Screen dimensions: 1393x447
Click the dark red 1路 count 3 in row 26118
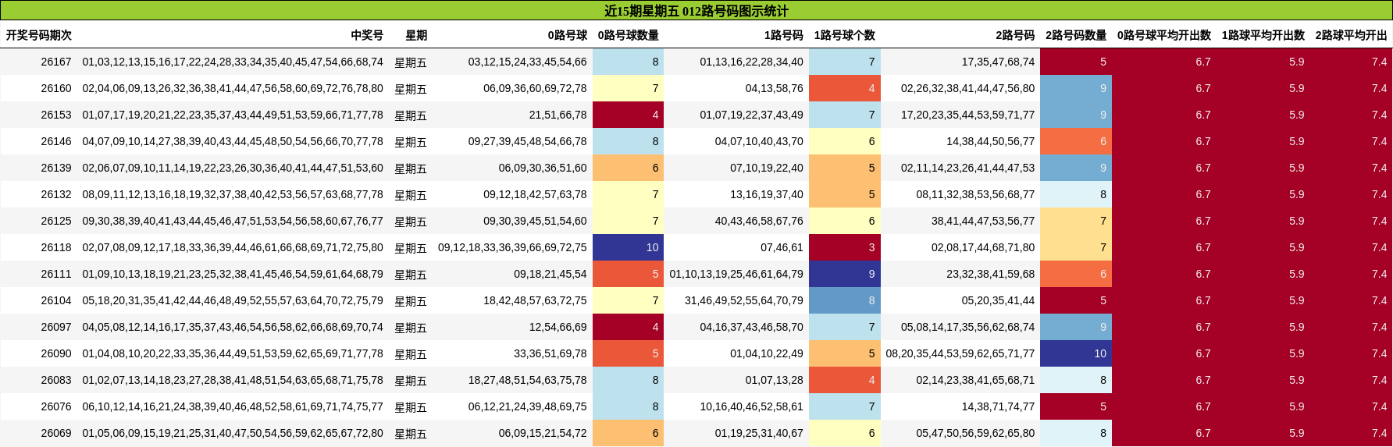[845, 247]
